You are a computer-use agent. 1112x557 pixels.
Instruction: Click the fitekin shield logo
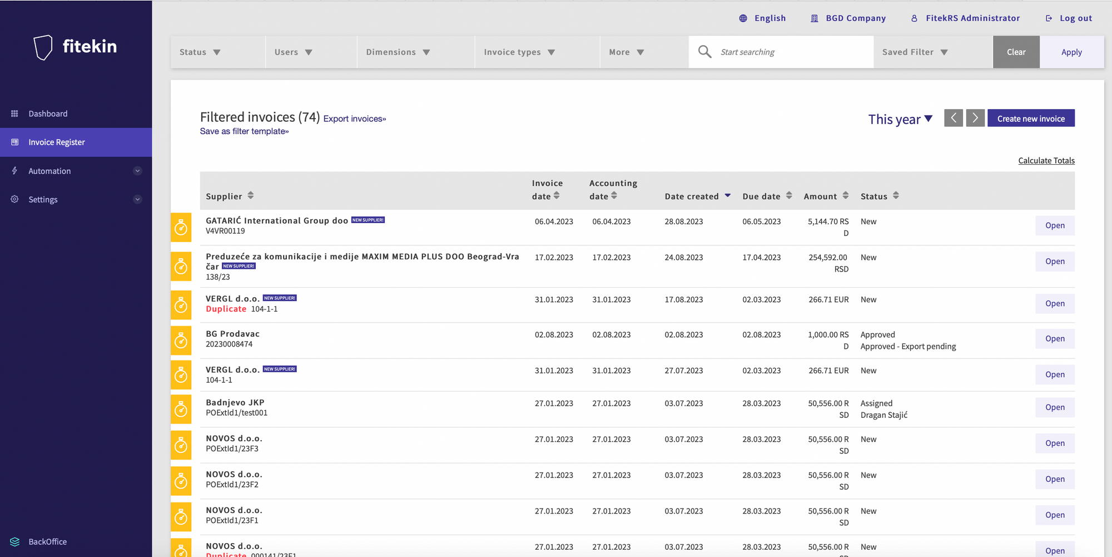(x=43, y=47)
